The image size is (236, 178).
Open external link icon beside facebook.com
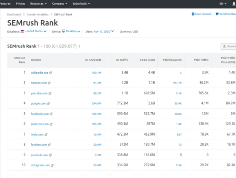51,114
